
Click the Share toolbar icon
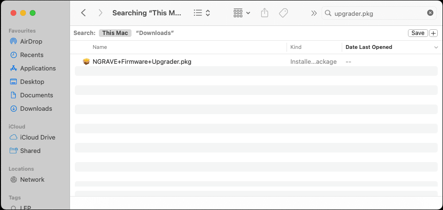coord(264,13)
